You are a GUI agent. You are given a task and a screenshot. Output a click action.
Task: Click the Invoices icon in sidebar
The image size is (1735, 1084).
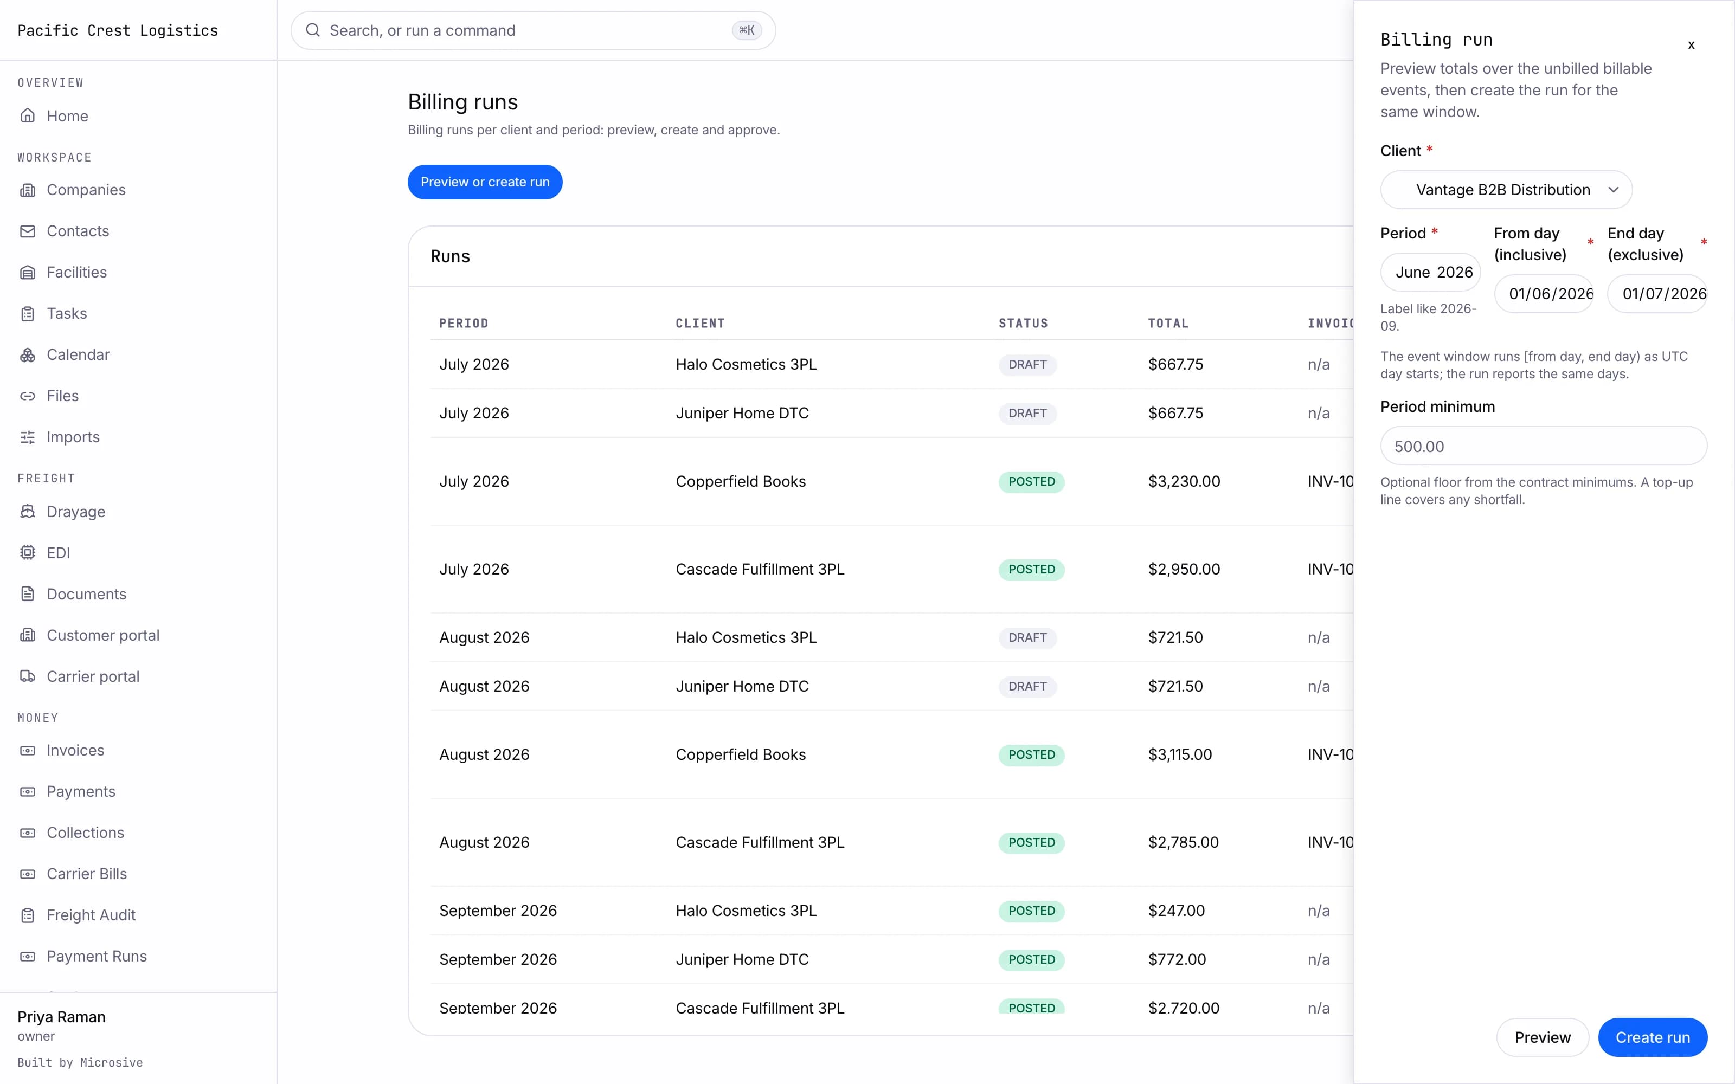click(x=27, y=751)
